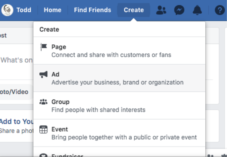Go to the Home tab
227x157 pixels.
[53, 10]
